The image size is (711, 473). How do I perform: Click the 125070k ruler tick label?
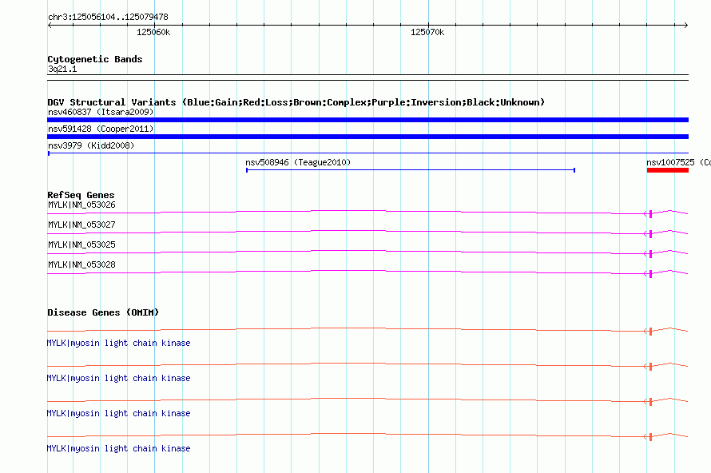coord(427,32)
